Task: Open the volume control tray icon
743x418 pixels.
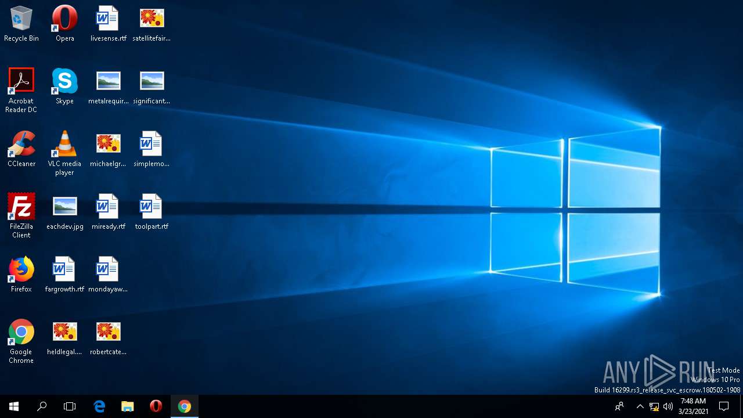Action: click(668, 406)
